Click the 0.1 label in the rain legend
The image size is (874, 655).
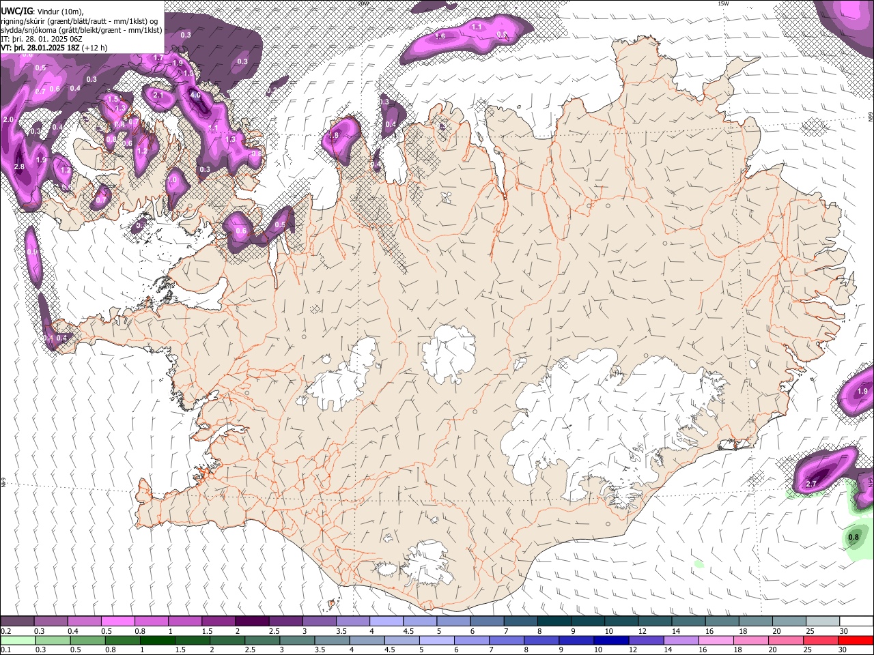click(x=5, y=650)
